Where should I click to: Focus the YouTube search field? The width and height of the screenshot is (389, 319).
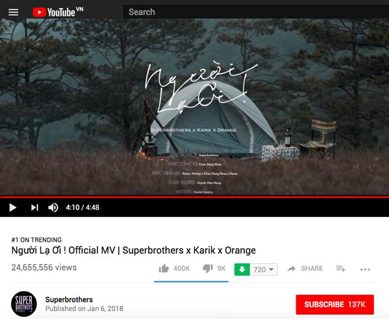(256, 12)
